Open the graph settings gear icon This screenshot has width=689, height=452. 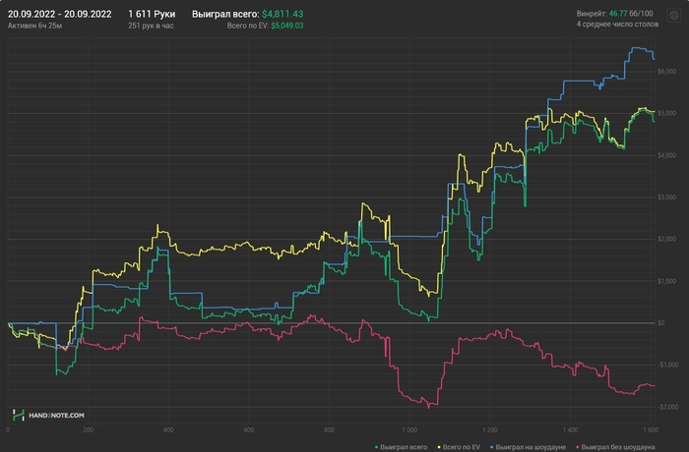pyautogui.click(x=673, y=16)
